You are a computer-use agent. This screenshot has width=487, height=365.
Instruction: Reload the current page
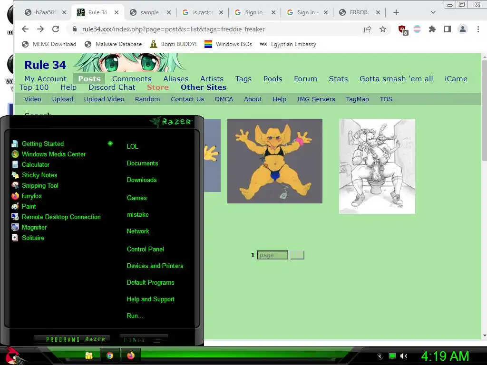(x=56, y=29)
